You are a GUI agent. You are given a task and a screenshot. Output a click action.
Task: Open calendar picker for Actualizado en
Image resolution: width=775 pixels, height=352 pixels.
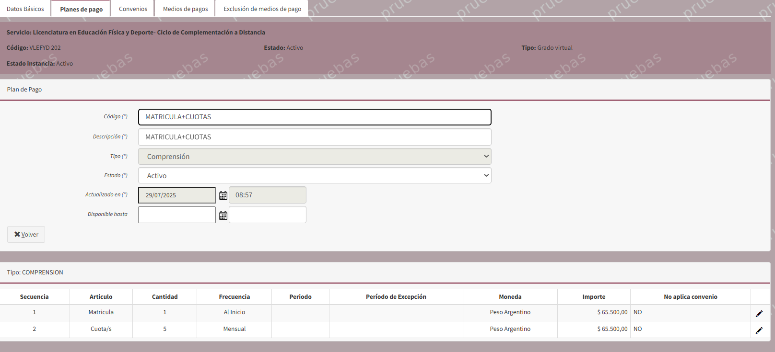pyautogui.click(x=223, y=195)
